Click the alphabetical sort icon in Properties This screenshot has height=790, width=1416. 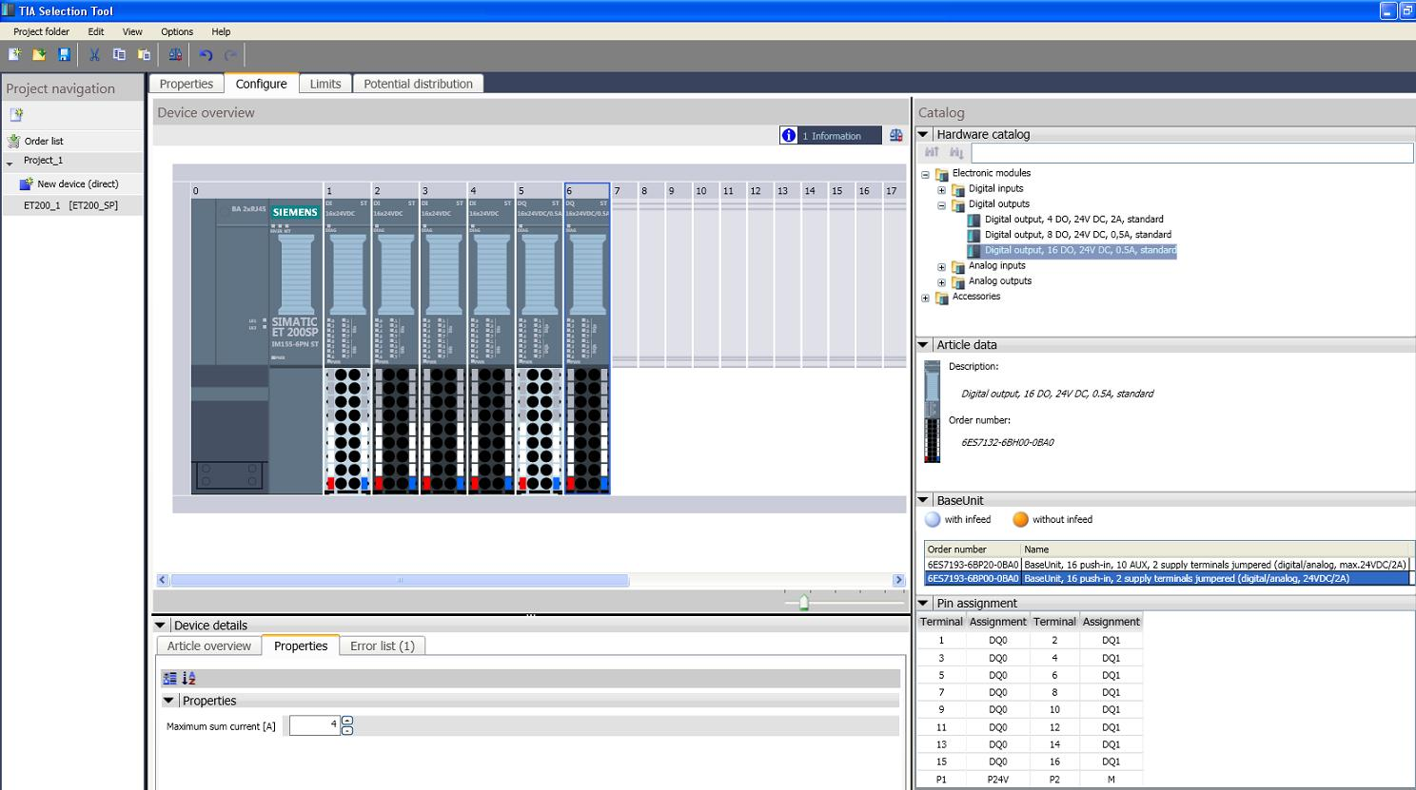188,678
